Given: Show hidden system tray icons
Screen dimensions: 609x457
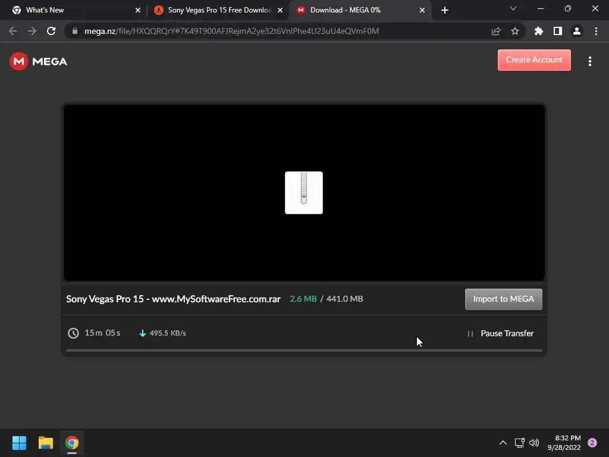Looking at the screenshot, I should pos(503,443).
